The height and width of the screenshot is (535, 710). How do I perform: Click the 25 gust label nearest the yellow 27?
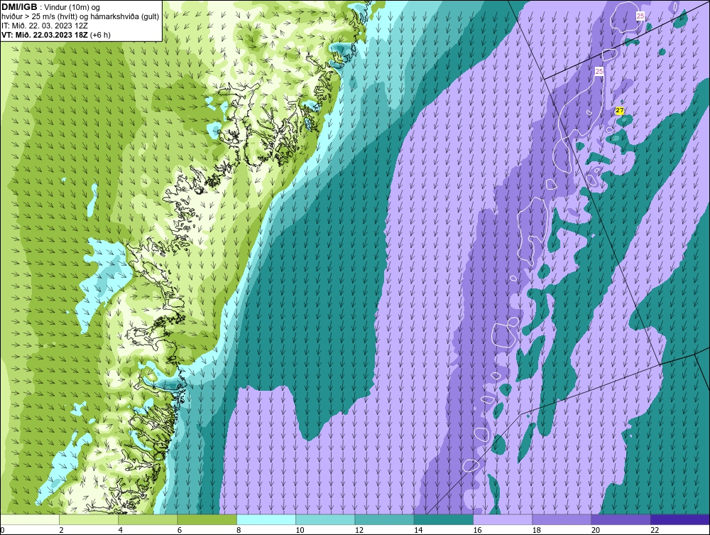(x=599, y=72)
